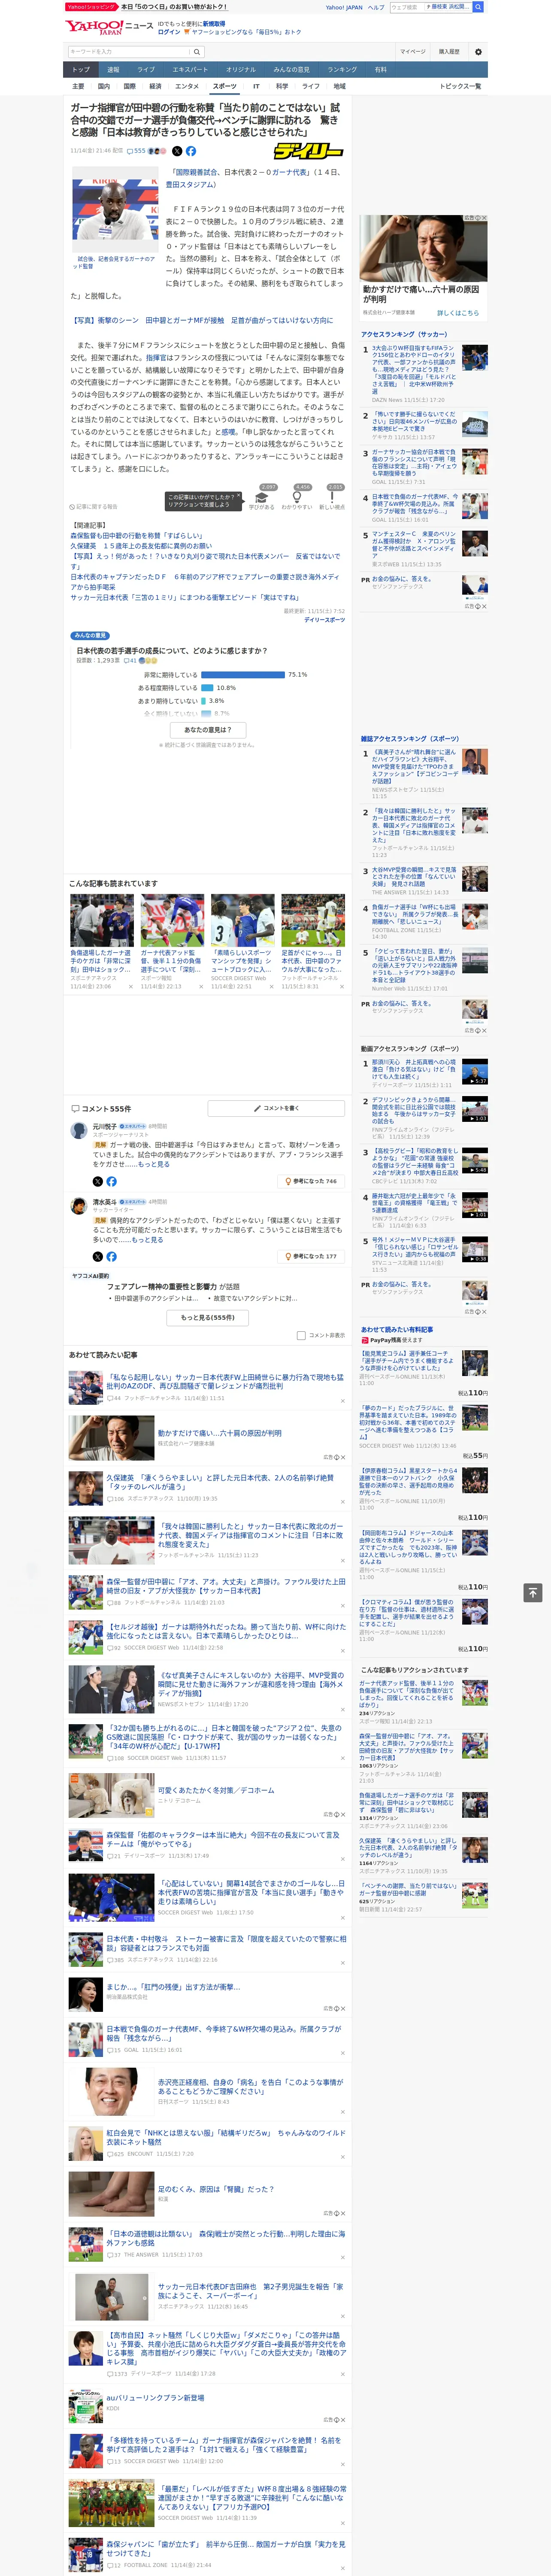Viewport: 551px width, 2576px height.
Task: Click the あなたの意見は？ poll button
Action: pyautogui.click(x=208, y=730)
